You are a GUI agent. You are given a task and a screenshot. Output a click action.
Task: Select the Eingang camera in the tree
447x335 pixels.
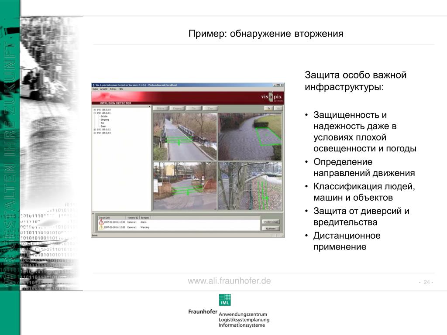pyautogui.click(x=105, y=120)
